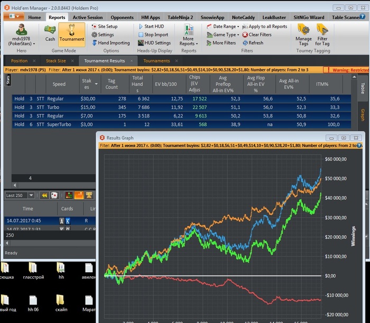Sort hands by Cards column
The height and width of the screenshot is (323, 370).
pos(67,209)
